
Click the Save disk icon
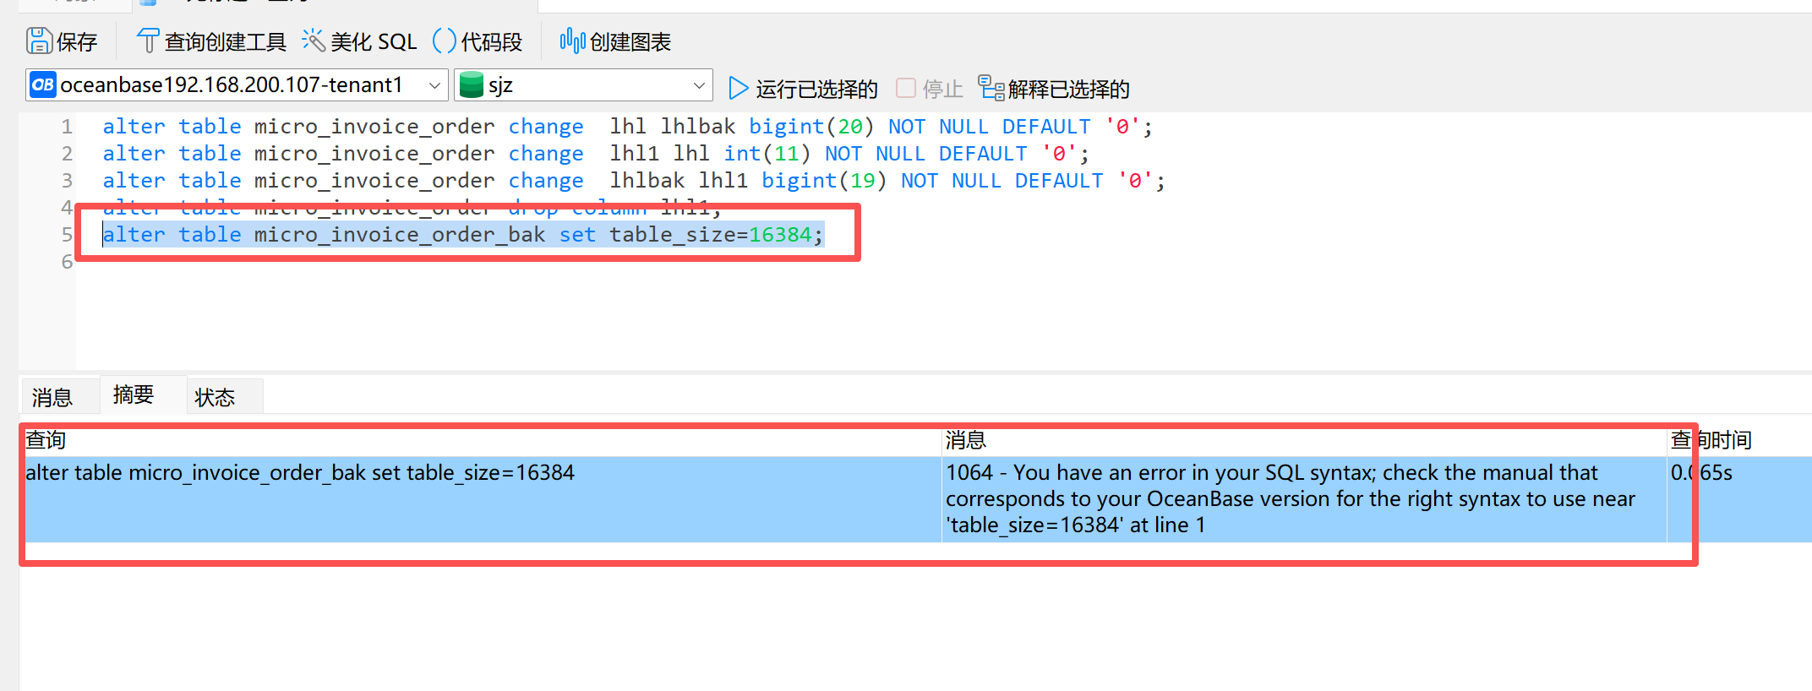pyautogui.click(x=39, y=41)
